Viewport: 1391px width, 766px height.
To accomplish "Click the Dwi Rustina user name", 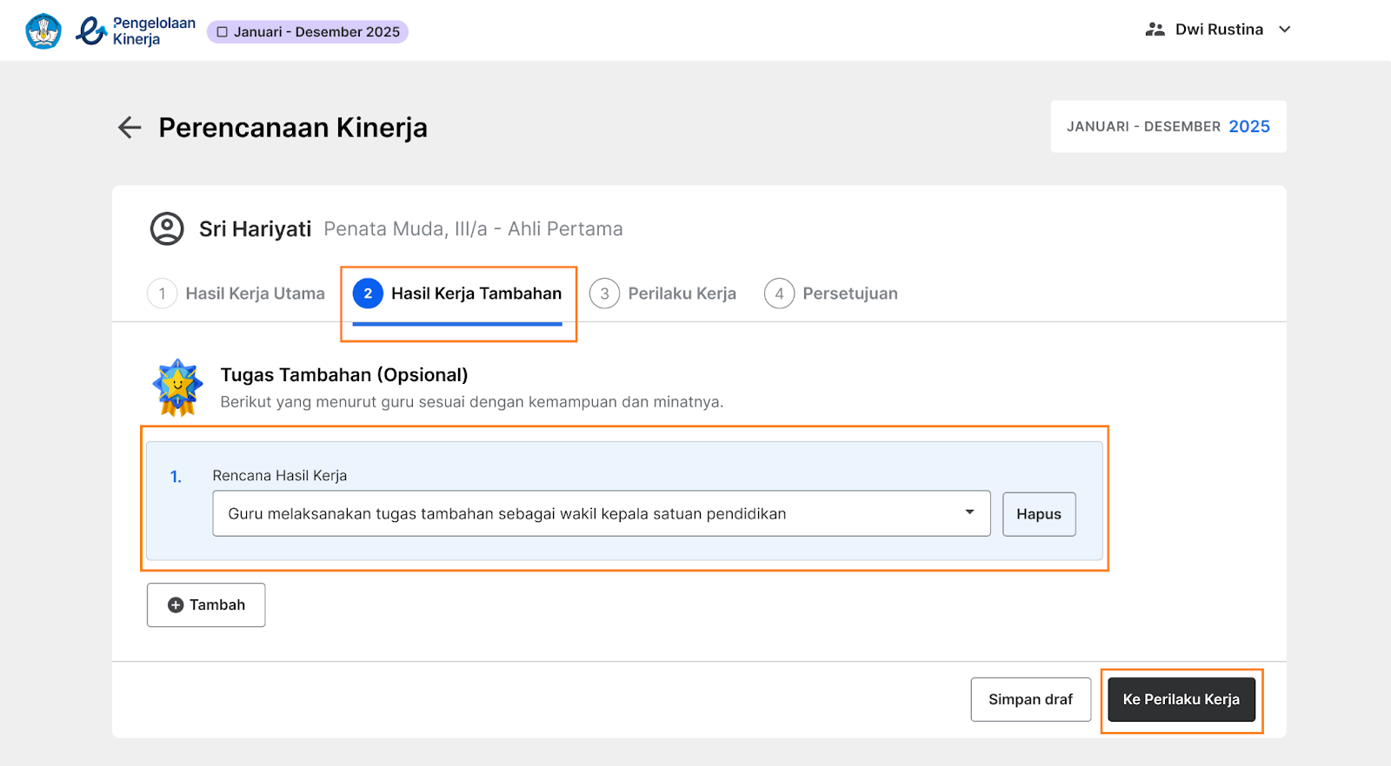I will [1219, 30].
